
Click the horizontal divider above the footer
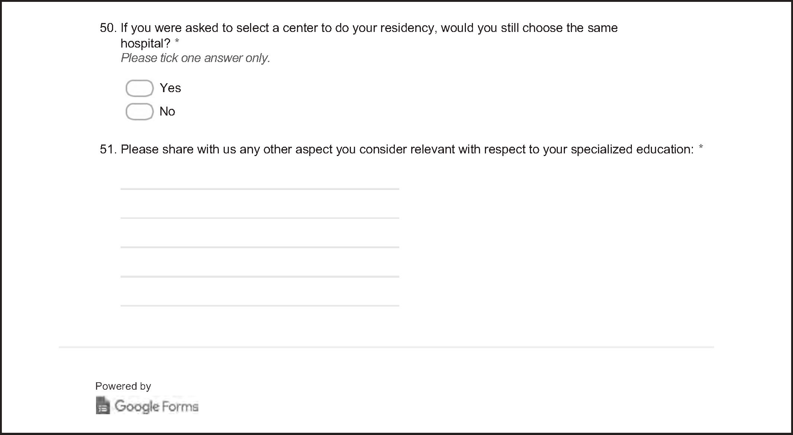click(386, 347)
